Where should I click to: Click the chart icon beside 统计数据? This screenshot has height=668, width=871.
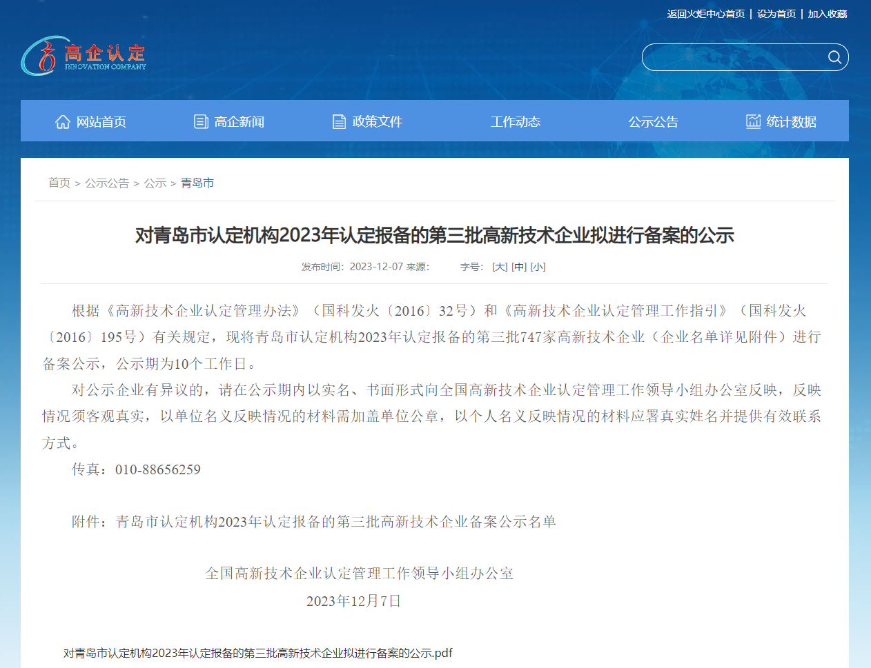pos(753,121)
